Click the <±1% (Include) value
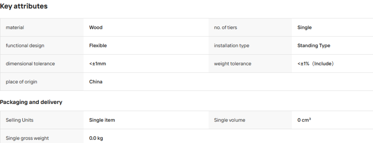 coord(316,63)
